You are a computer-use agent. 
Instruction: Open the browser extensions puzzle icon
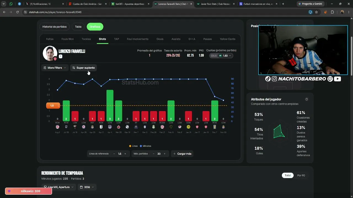coord(332,12)
